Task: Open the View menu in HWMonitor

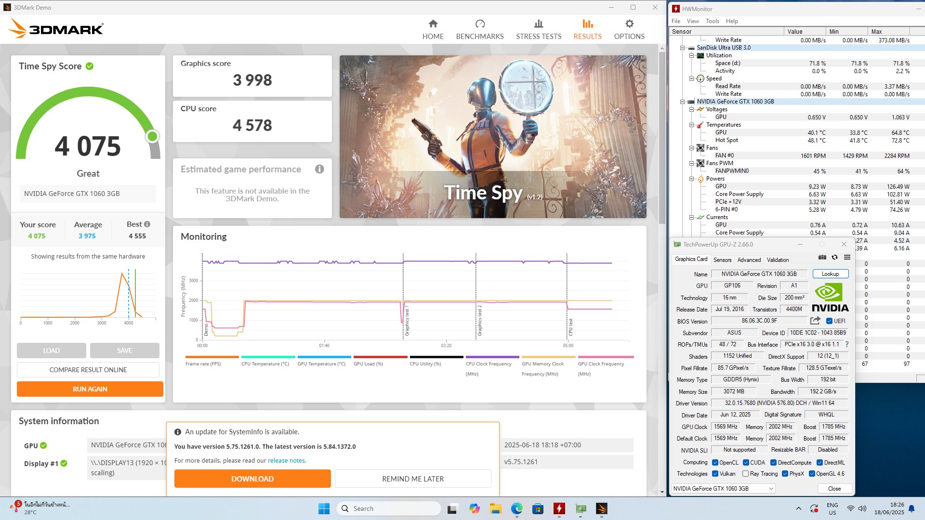Action: (x=693, y=21)
